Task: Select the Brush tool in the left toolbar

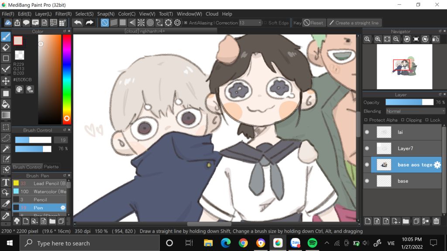Action: pyautogui.click(x=6, y=37)
